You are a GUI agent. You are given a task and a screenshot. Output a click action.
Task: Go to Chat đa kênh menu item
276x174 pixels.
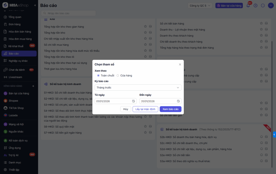(16, 70)
